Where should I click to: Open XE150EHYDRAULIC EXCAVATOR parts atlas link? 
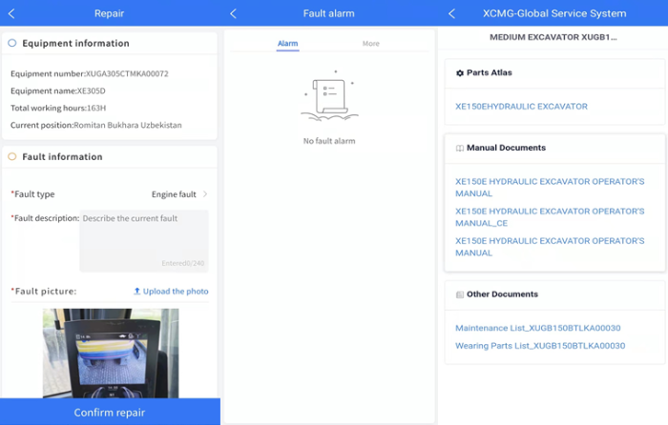521,107
